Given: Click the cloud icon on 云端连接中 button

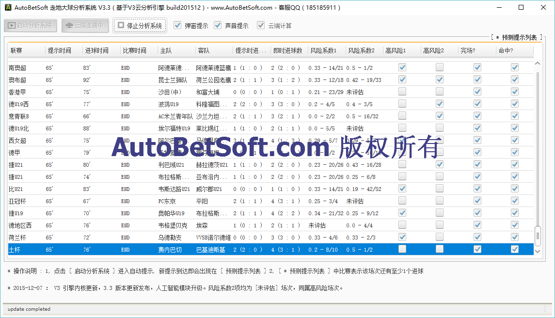Looking at the screenshot, I should point(69,26).
